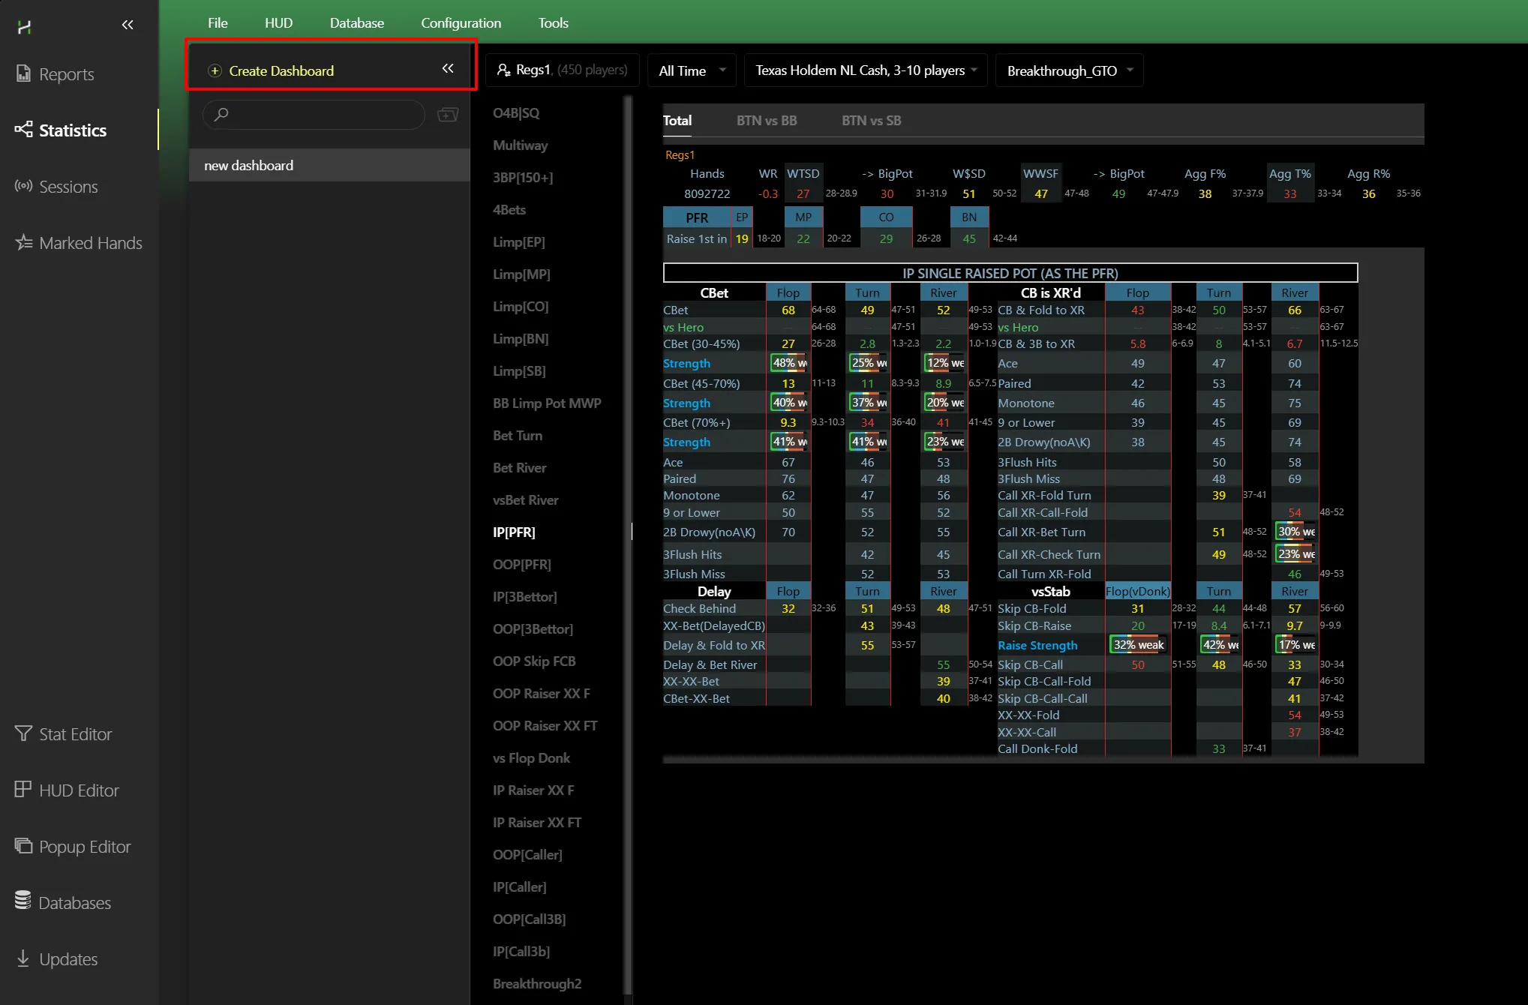Click the add folder icon beside search

[448, 115]
